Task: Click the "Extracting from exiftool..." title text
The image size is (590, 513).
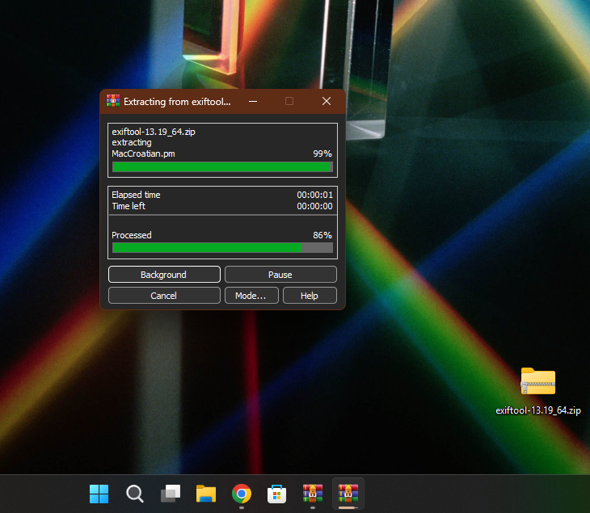Action: pos(177,102)
